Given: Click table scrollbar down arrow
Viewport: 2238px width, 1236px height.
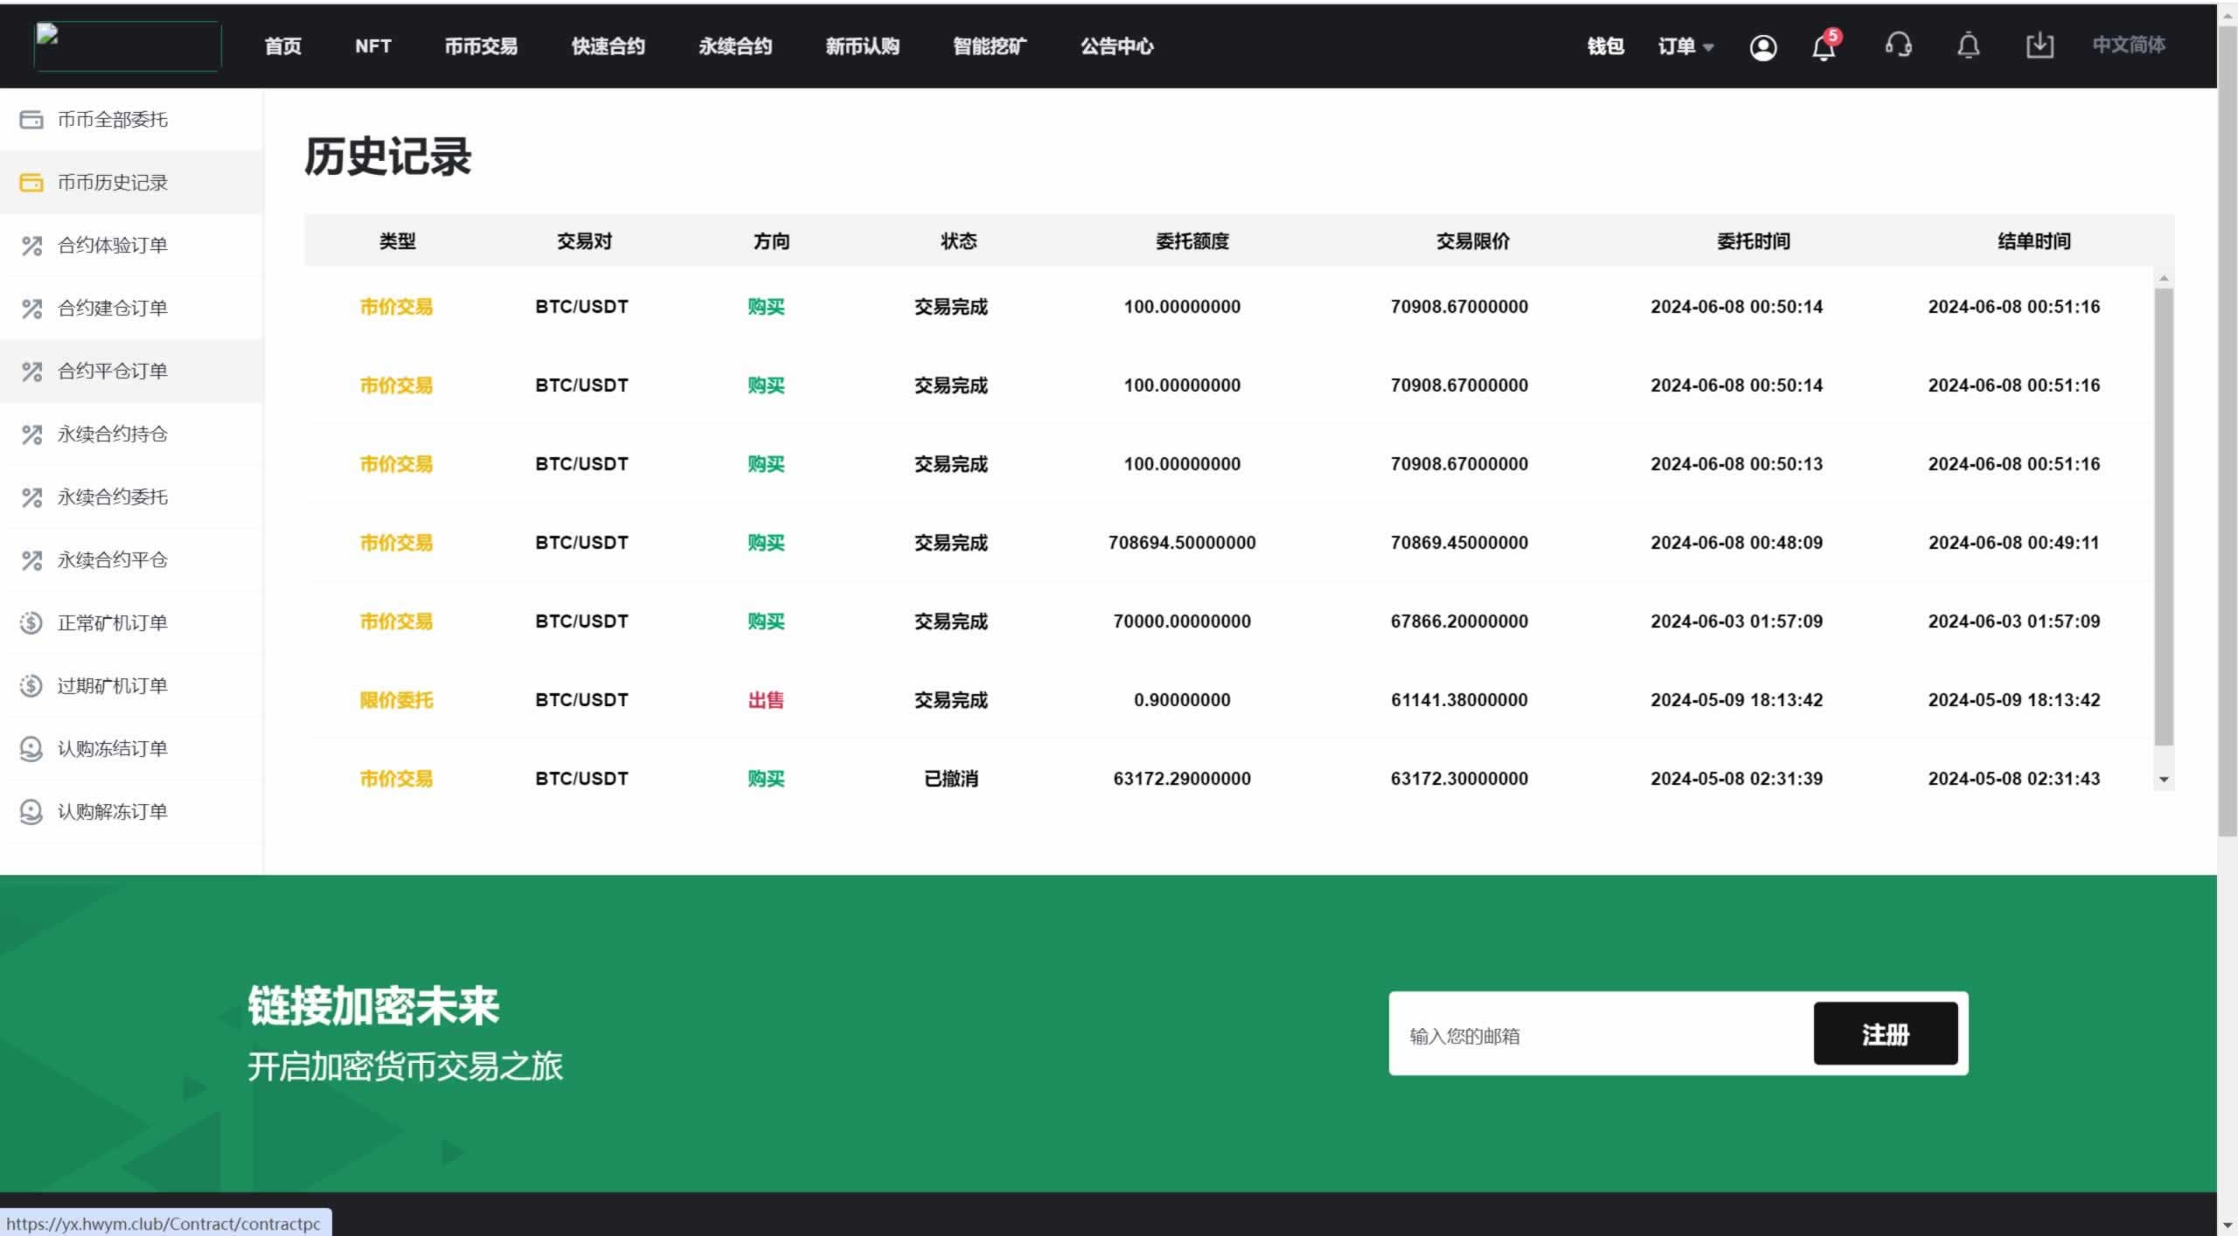Looking at the screenshot, I should (x=2164, y=780).
